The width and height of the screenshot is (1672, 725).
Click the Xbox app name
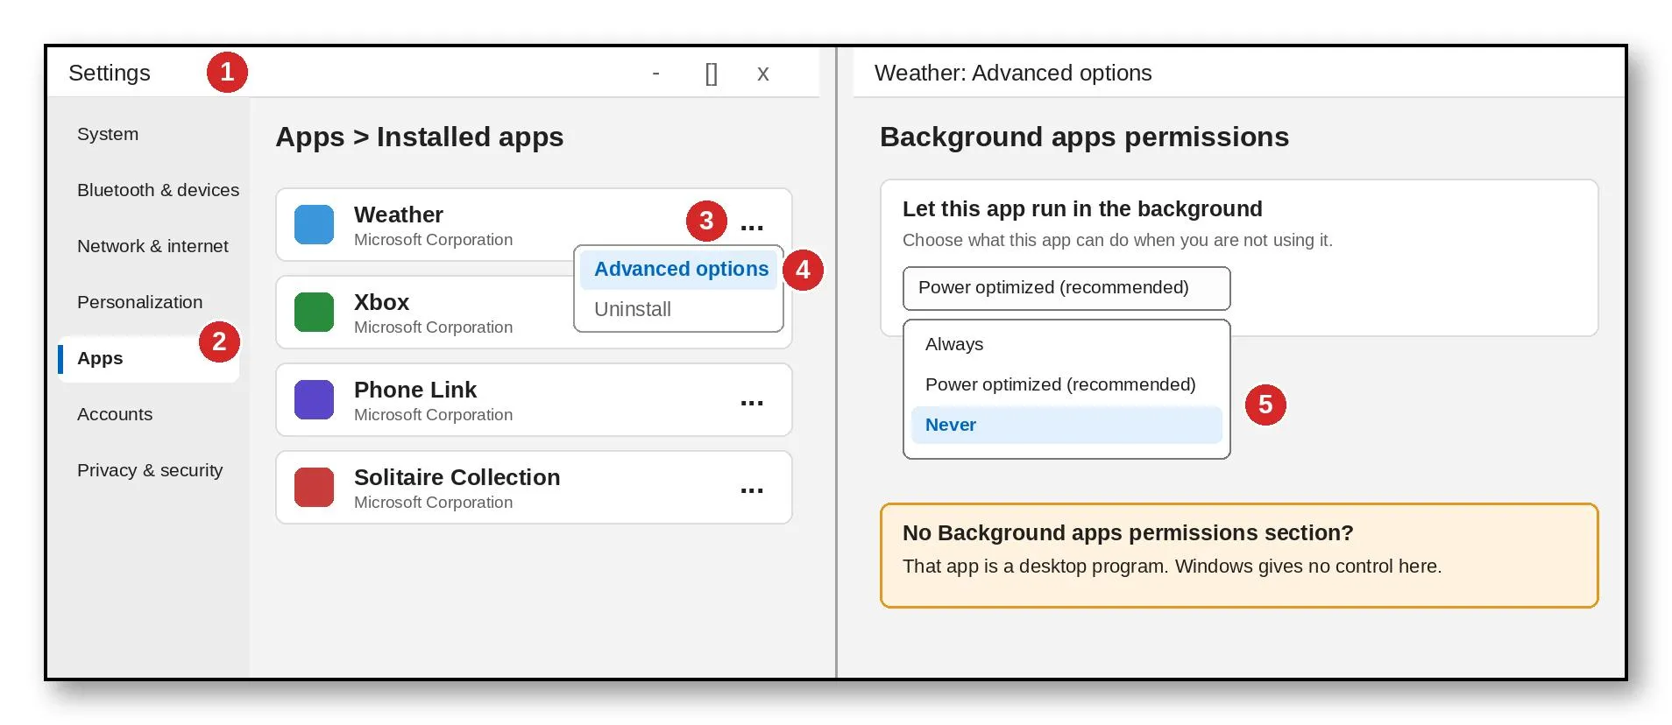click(381, 302)
